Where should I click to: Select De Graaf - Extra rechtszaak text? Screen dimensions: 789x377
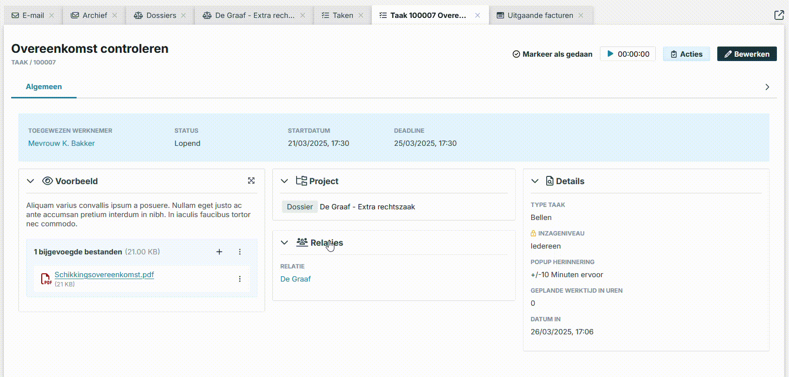367,207
